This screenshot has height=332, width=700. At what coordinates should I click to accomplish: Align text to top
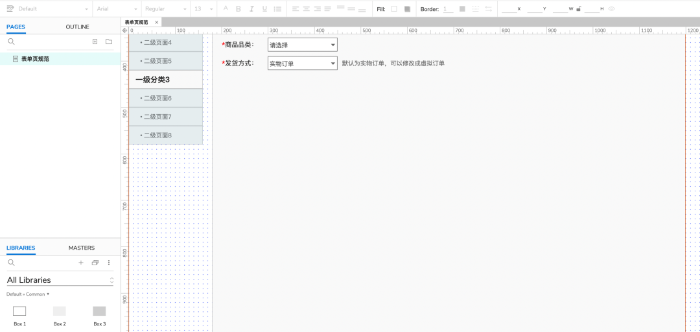click(x=341, y=8)
